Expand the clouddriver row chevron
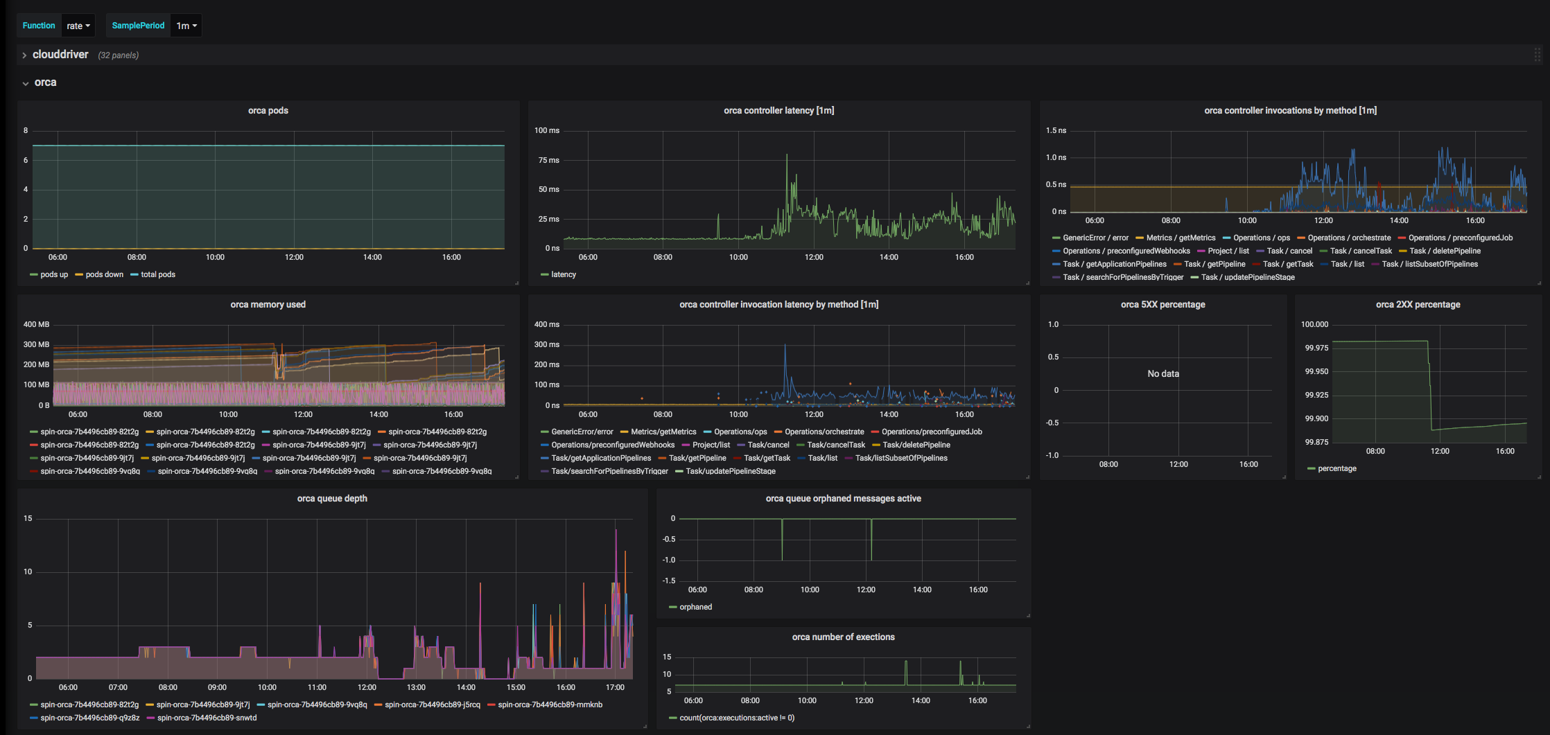The image size is (1550, 735). [x=24, y=55]
